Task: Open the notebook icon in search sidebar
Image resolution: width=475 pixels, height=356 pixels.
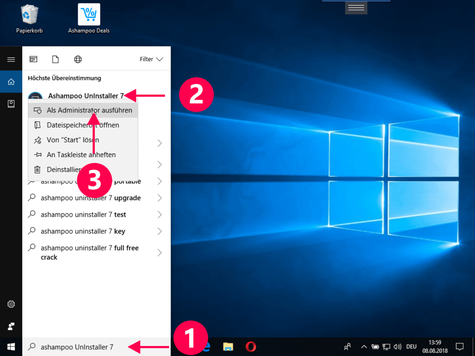Action: [x=11, y=104]
